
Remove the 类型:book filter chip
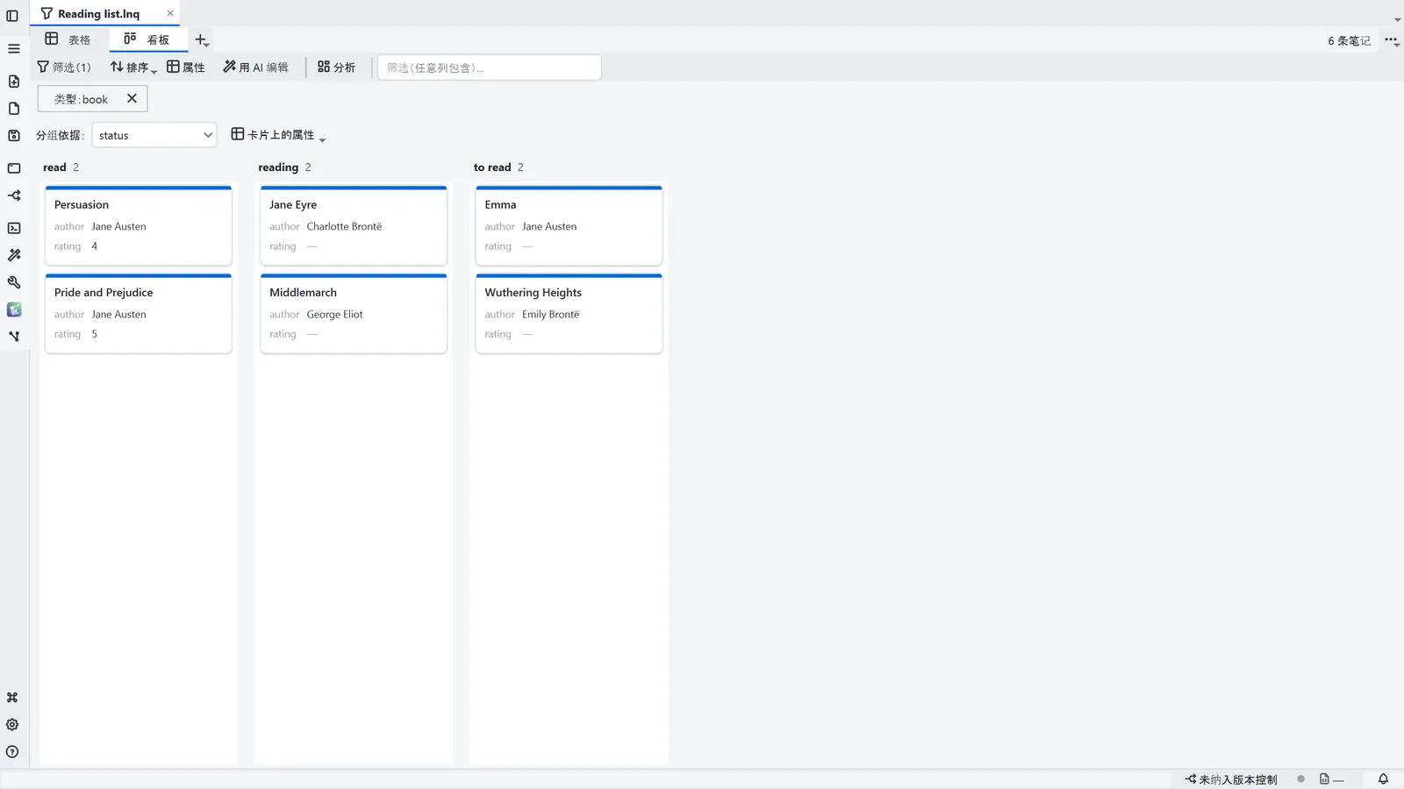(x=132, y=98)
